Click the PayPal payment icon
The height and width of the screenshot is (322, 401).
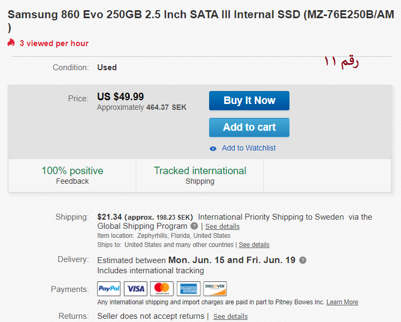click(x=109, y=289)
